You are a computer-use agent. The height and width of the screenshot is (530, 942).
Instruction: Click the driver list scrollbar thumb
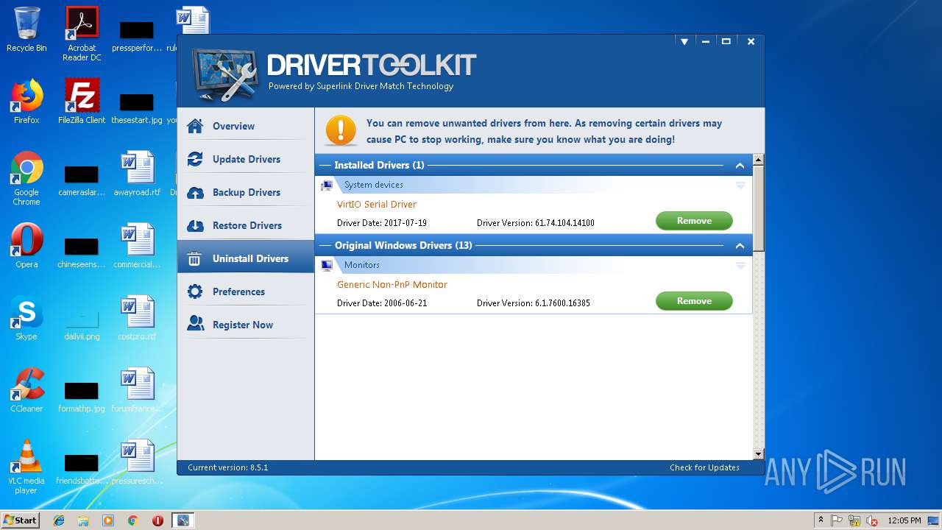pos(759,208)
